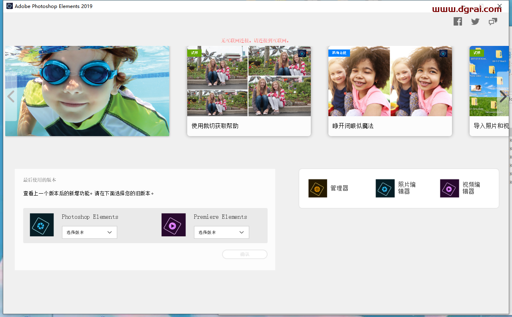Click the blue 新增功能 tag
This screenshot has height=317, width=512.
click(339, 53)
